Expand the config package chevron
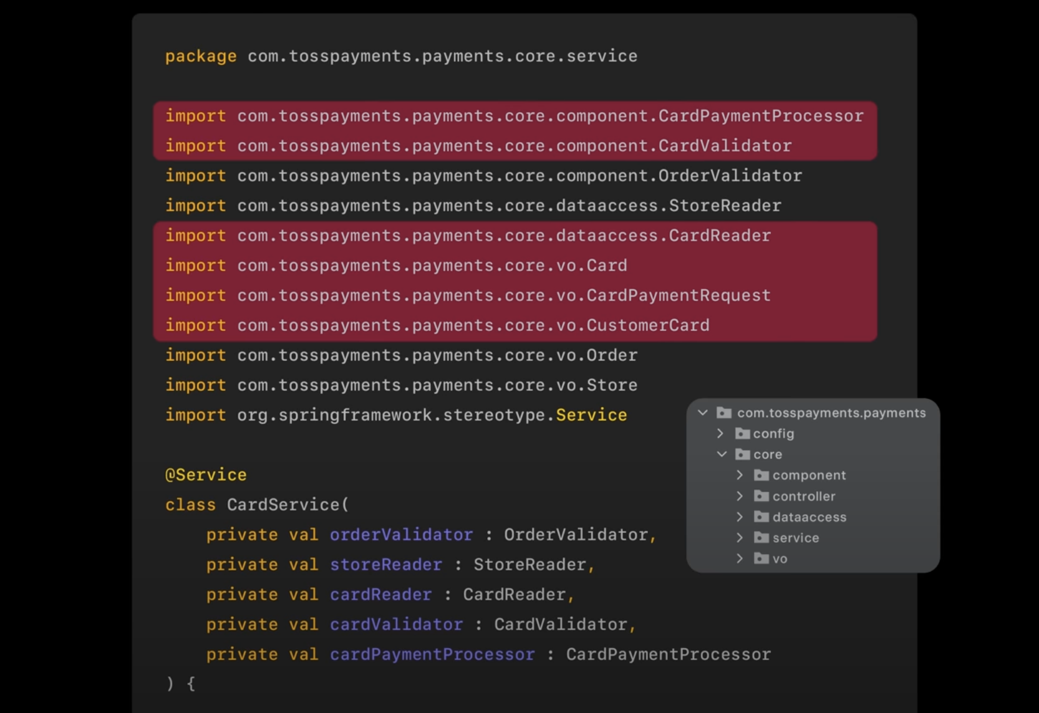This screenshot has width=1039, height=713. click(721, 433)
